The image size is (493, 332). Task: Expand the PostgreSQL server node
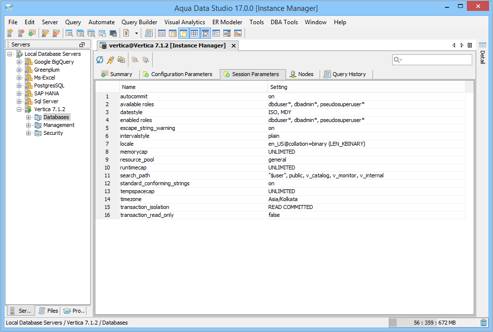19,85
